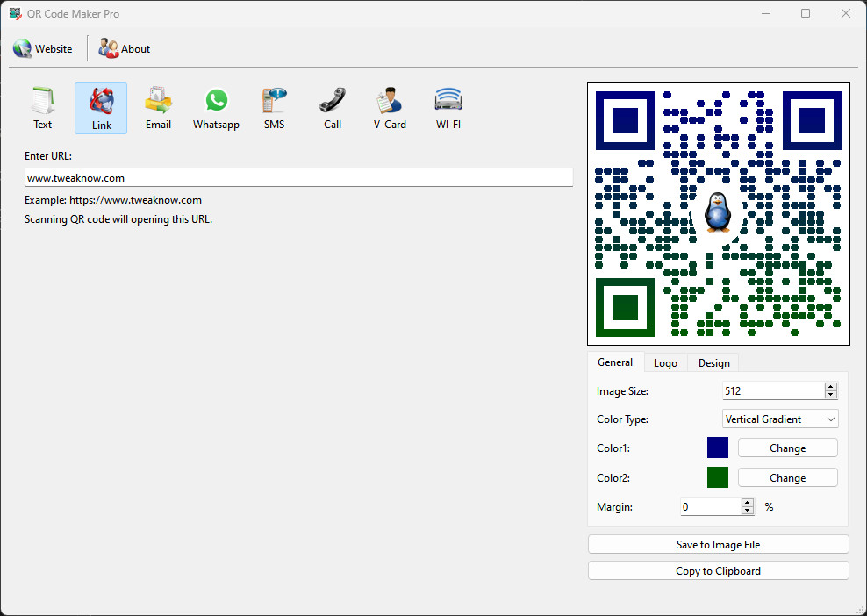Image resolution: width=867 pixels, height=616 pixels.
Task: Decrease Margin with down arrow
Action: tap(748, 511)
